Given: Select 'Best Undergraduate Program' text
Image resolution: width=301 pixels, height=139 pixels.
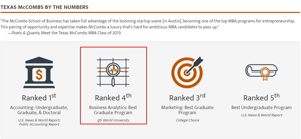Looking at the screenshot, I should click(261, 107).
